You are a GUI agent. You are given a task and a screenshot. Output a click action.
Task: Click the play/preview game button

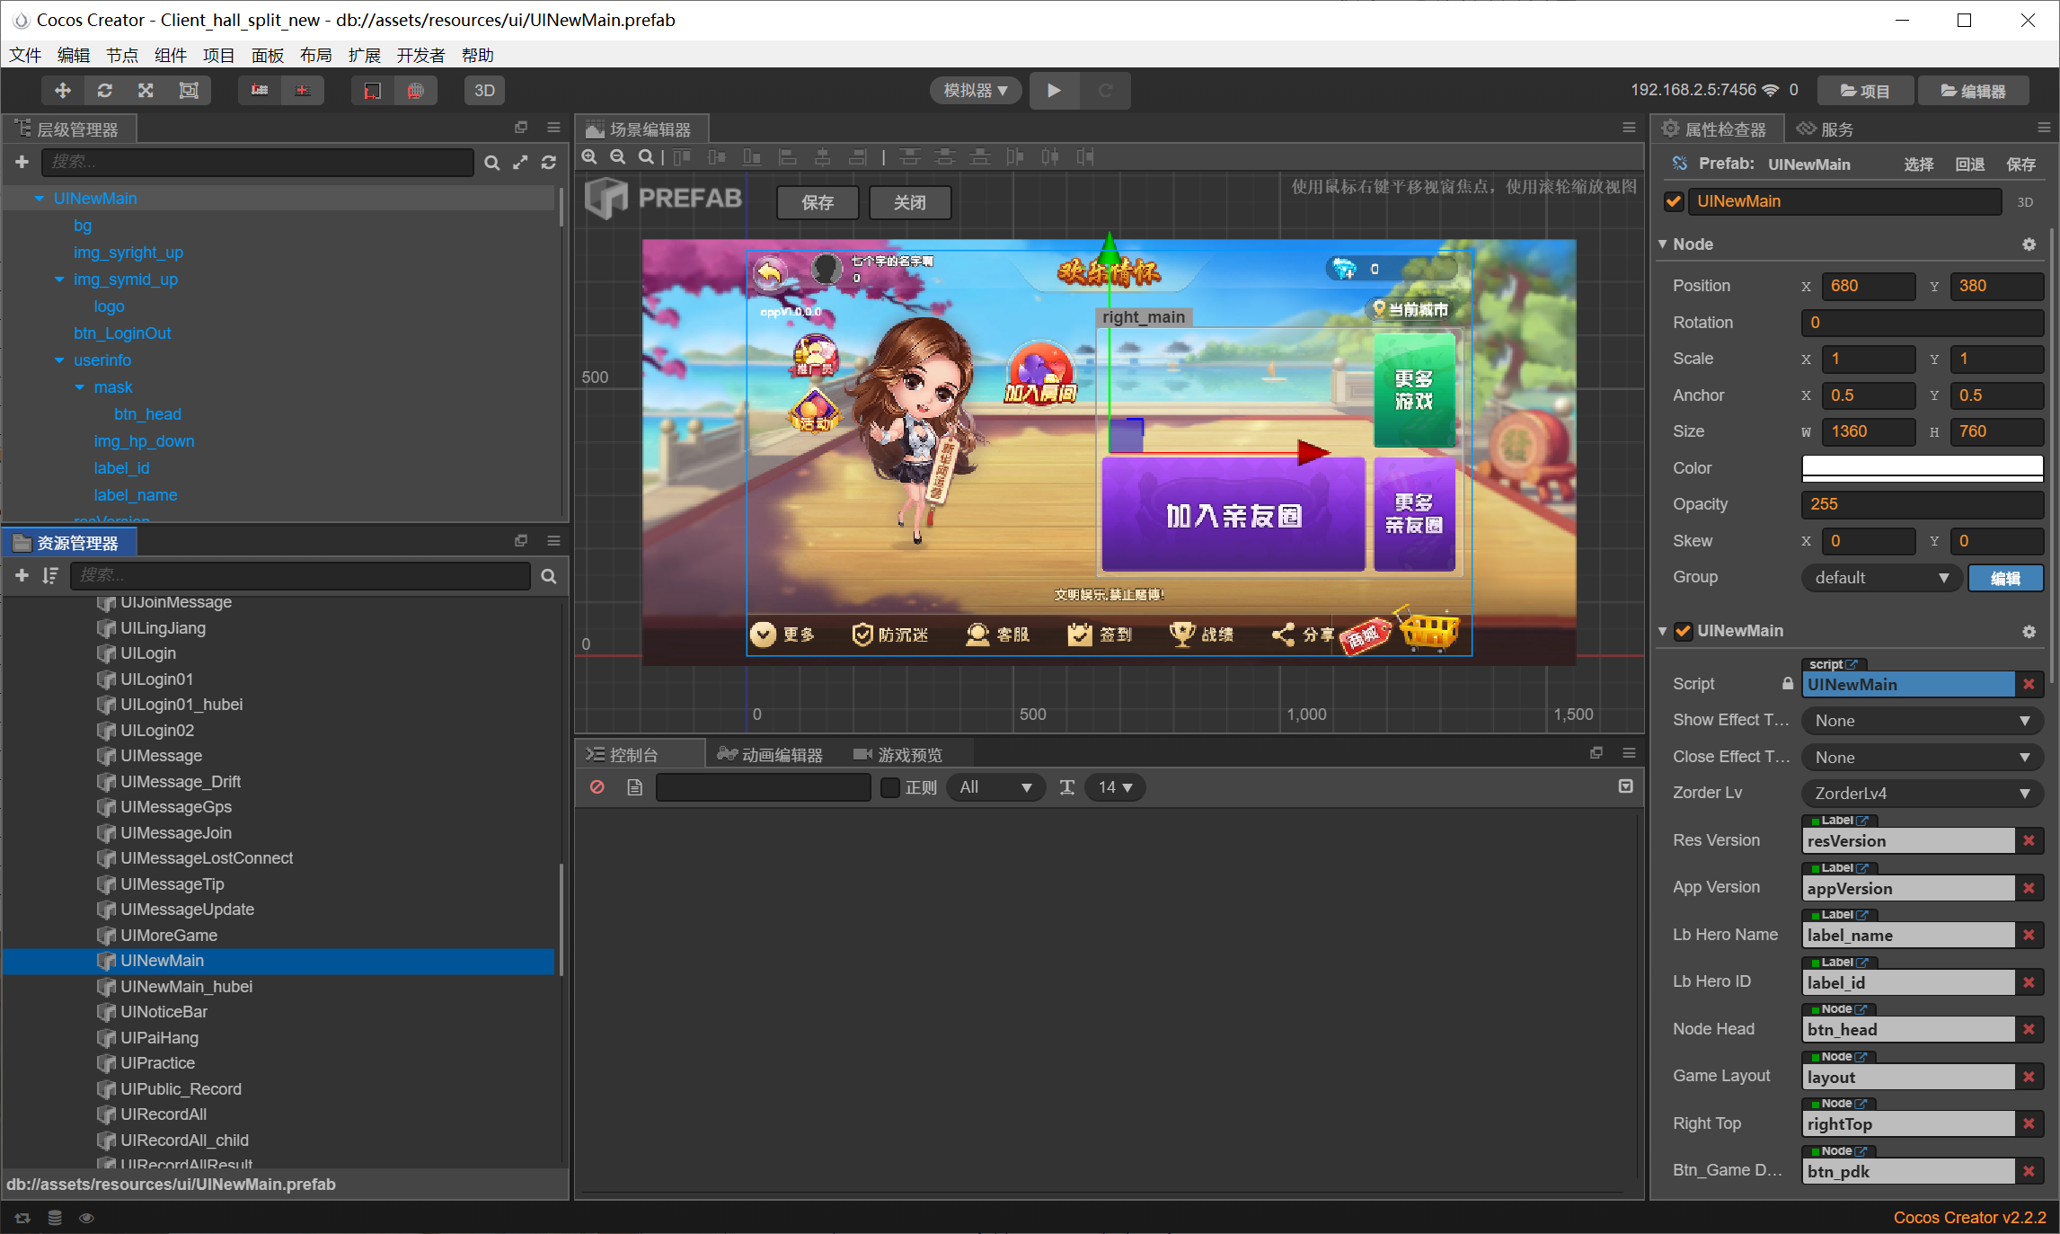click(1056, 90)
